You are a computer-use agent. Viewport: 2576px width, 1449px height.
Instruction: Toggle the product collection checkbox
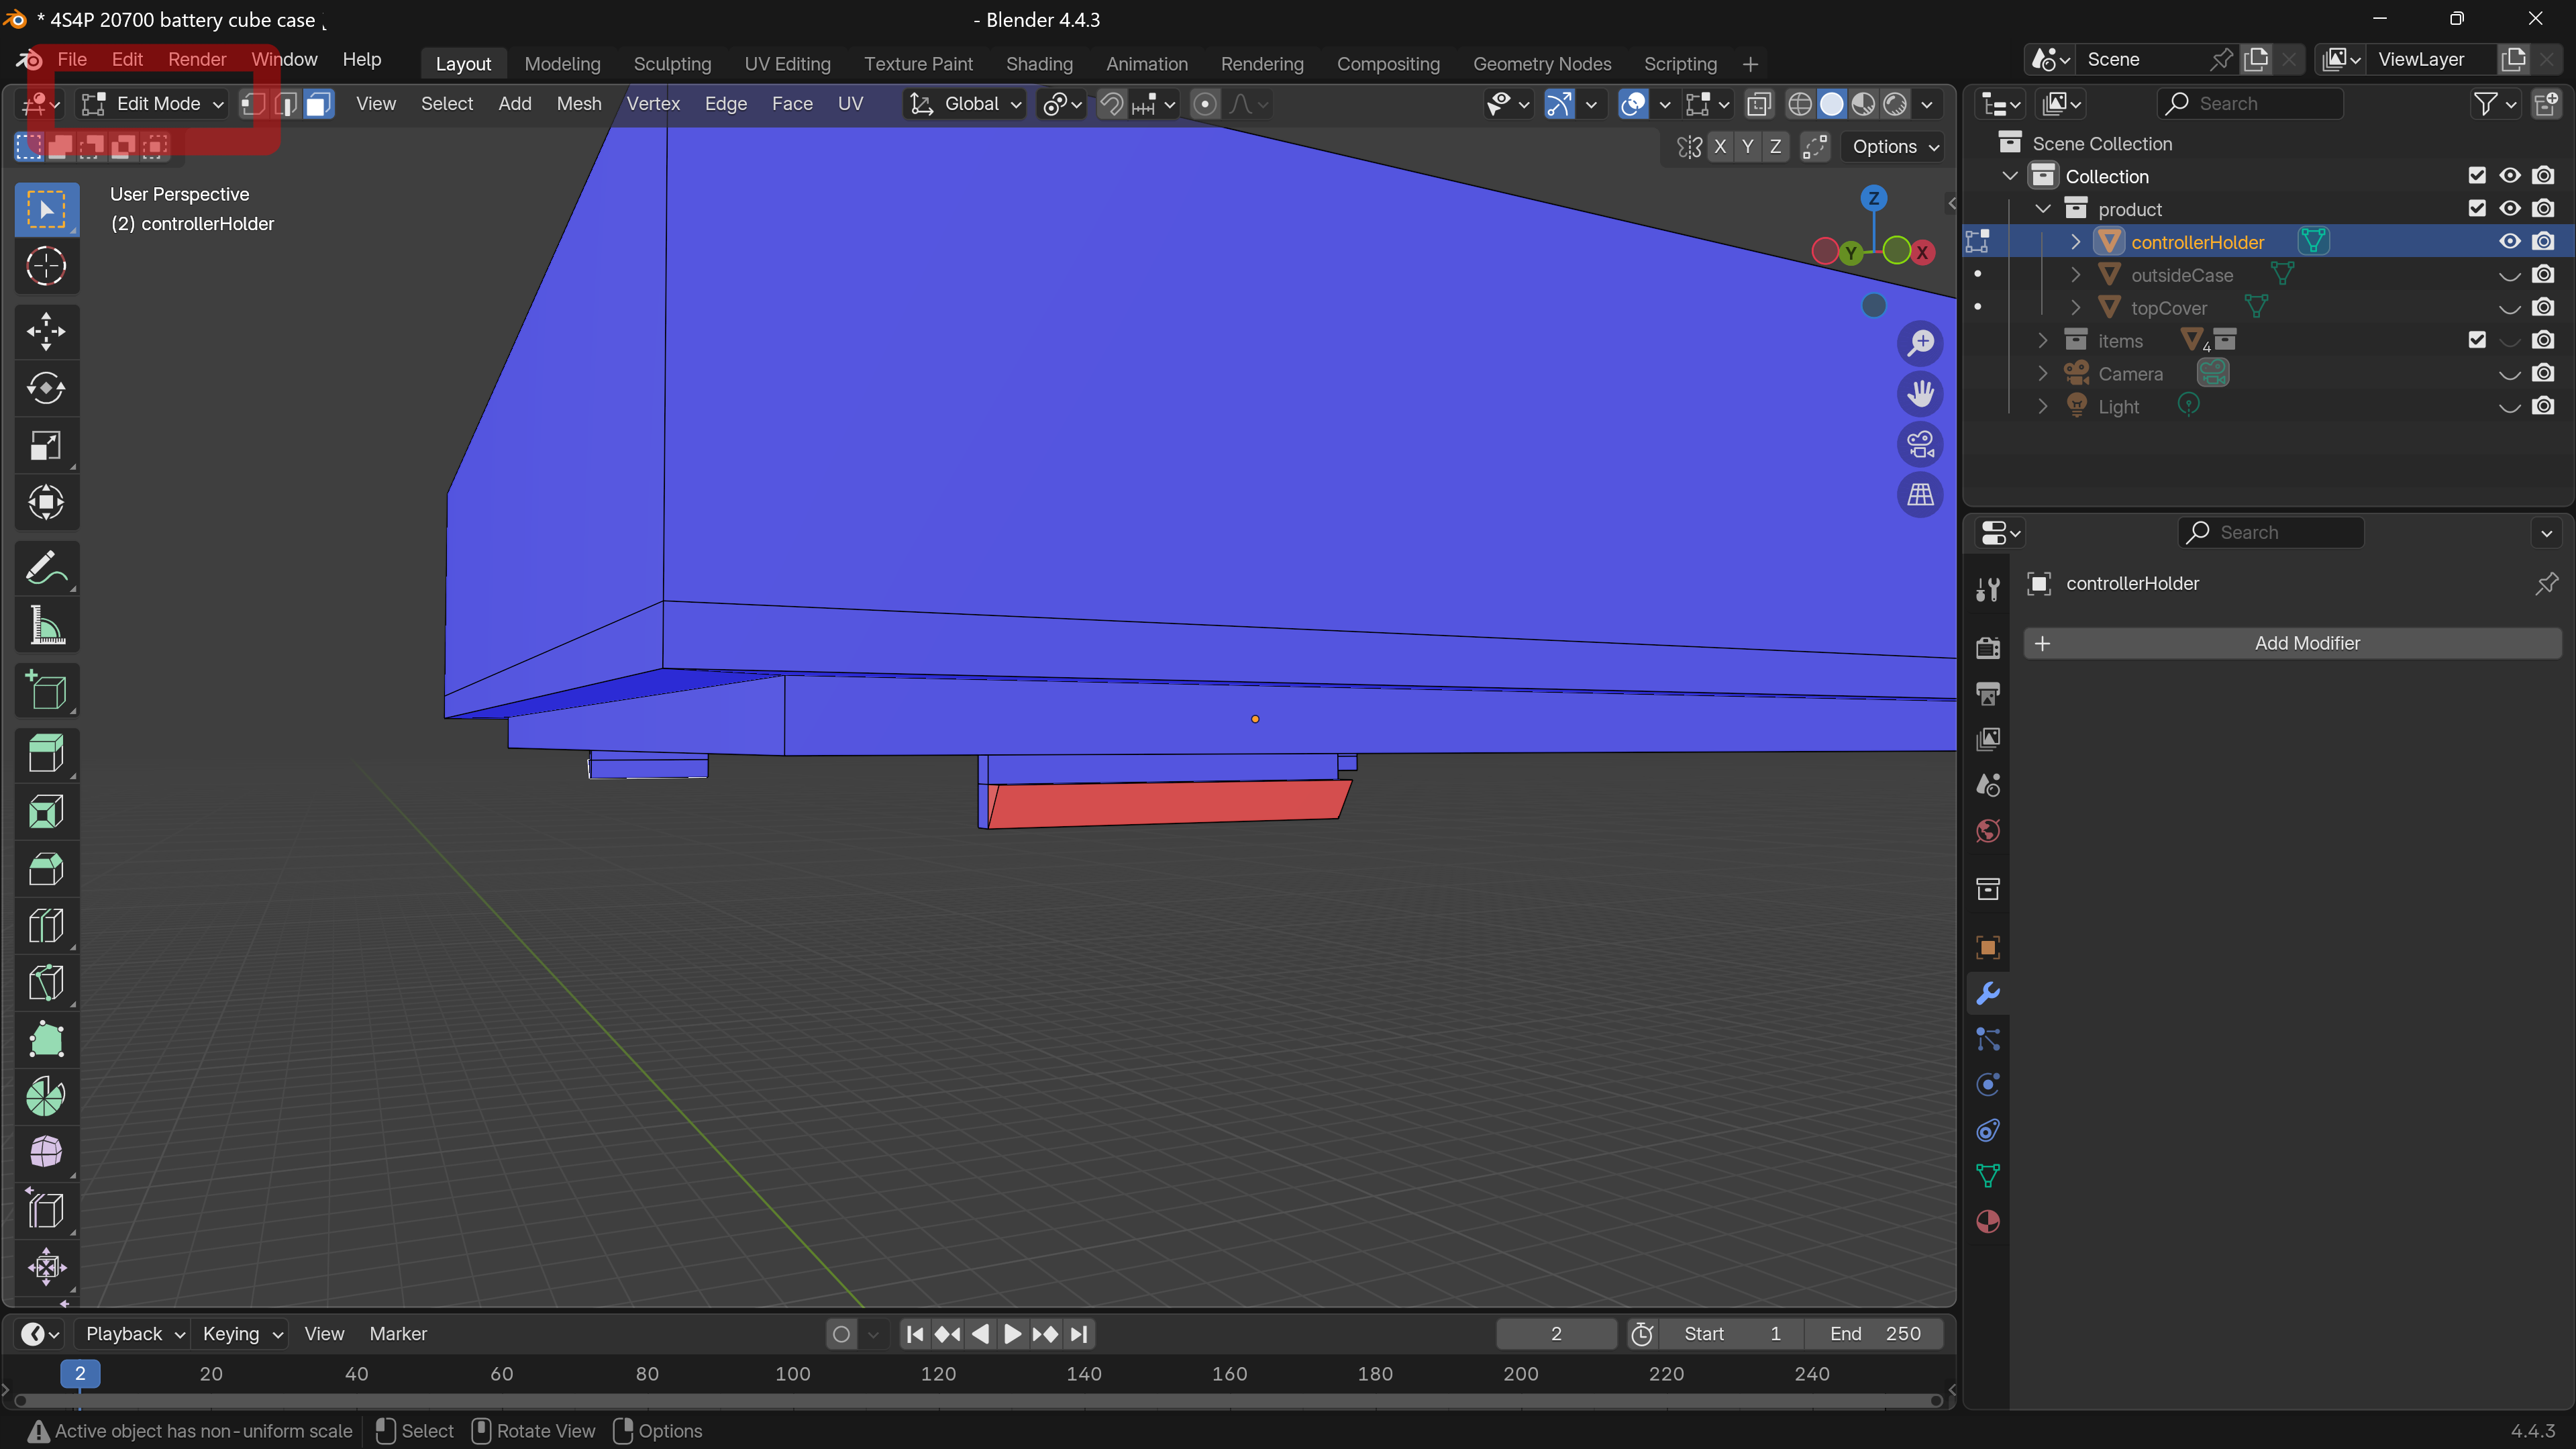tap(2477, 208)
